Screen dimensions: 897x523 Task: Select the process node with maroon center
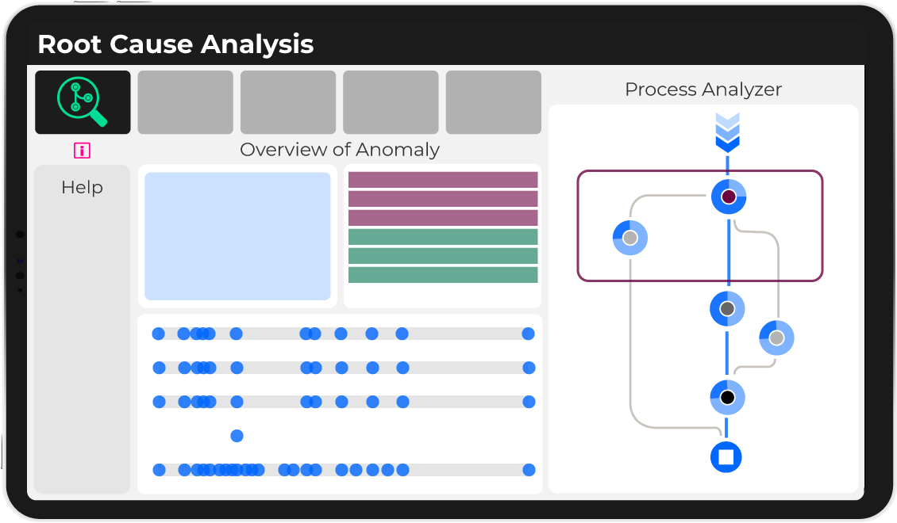729,197
